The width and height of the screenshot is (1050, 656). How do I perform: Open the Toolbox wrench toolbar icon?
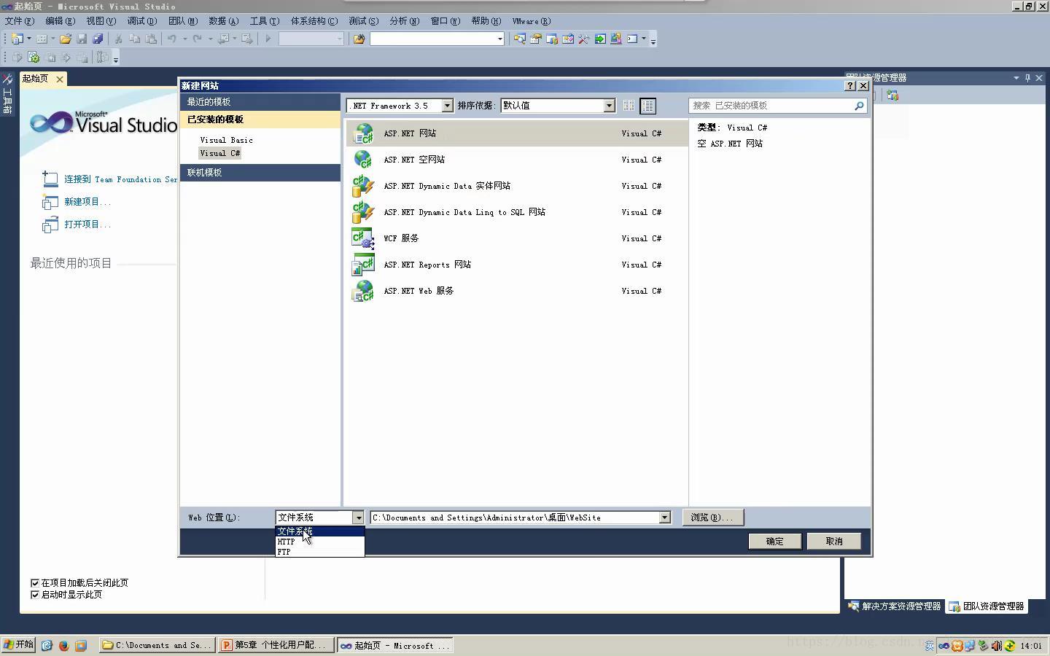584,39
